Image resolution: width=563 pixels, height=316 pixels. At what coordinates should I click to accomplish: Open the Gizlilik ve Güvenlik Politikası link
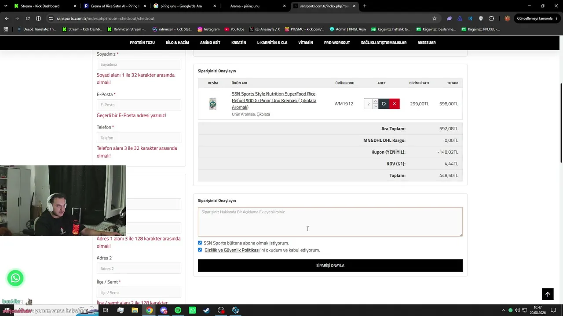pos(232,250)
